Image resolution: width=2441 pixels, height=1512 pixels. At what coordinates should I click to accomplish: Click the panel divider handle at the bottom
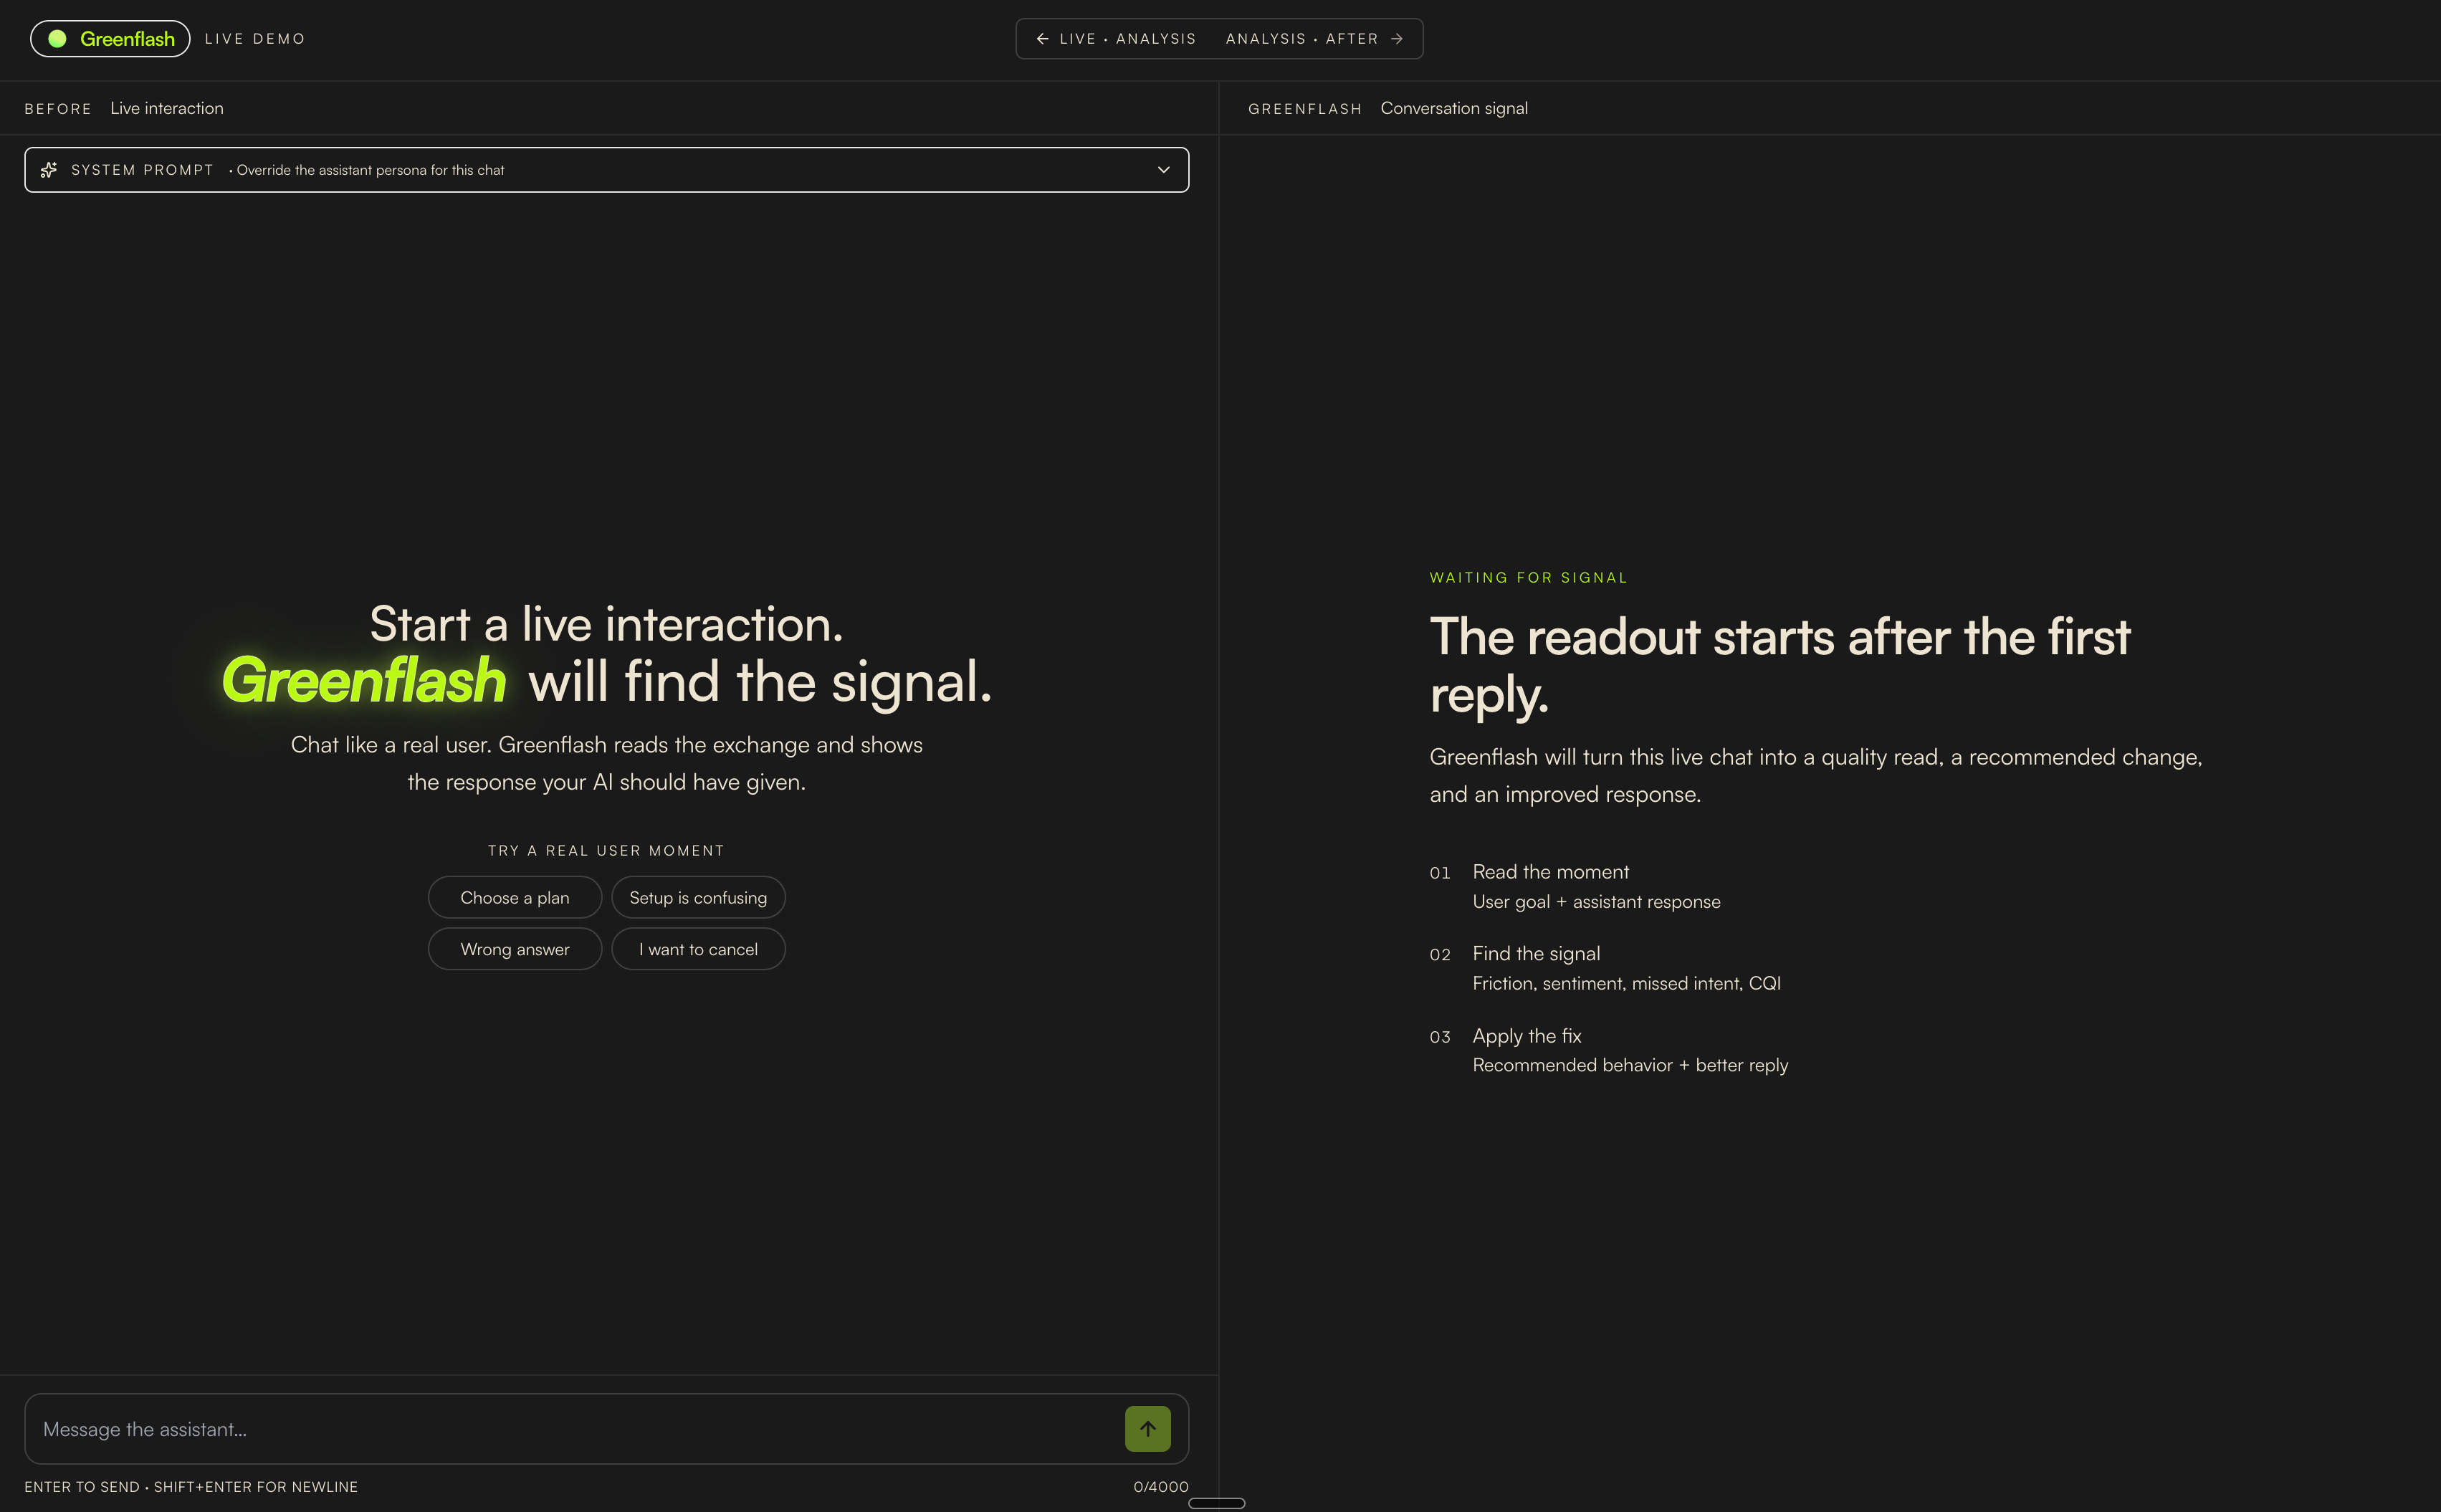[x=1217, y=1503]
